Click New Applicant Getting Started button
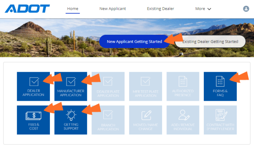The image size is (254, 146). pyautogui.click(x=134, y=42)
